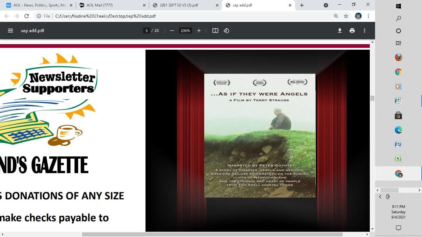Open Chrome profile avatar
The width and height of the screenshot is (422, 237).
[x=358, y=16]
